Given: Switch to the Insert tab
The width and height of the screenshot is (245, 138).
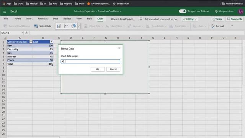Looking at the screenshot, I should click(29, 19).
